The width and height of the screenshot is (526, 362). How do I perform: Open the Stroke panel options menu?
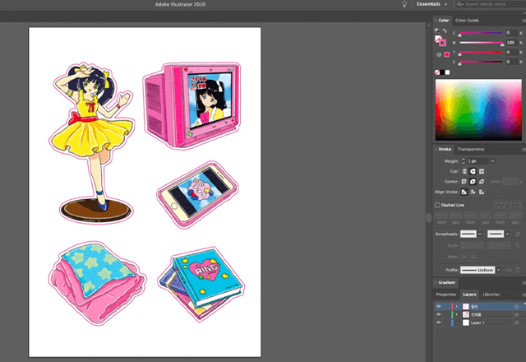[x=524, y=150]
